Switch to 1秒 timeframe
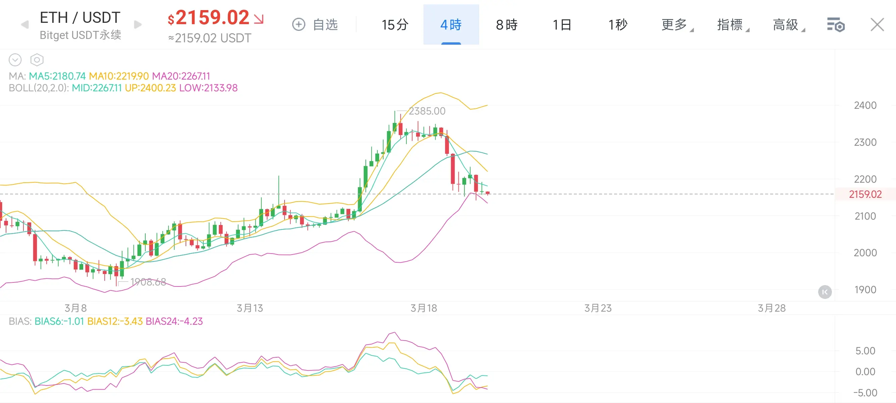The image size is (896, 403). click(x=618, y=25)
